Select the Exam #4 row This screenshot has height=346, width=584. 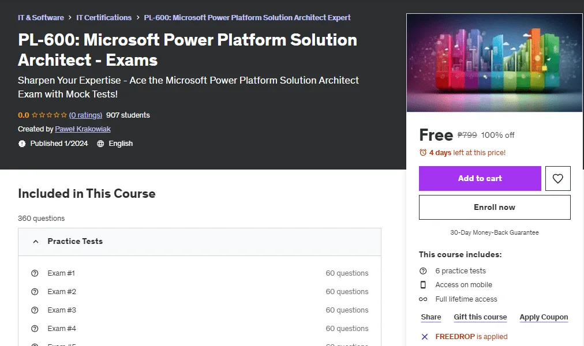tap(200, 329)
